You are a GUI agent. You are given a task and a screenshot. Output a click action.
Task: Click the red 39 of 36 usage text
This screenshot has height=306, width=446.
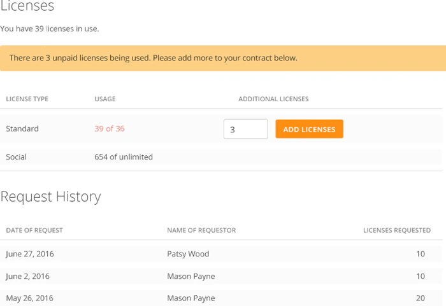109,129
